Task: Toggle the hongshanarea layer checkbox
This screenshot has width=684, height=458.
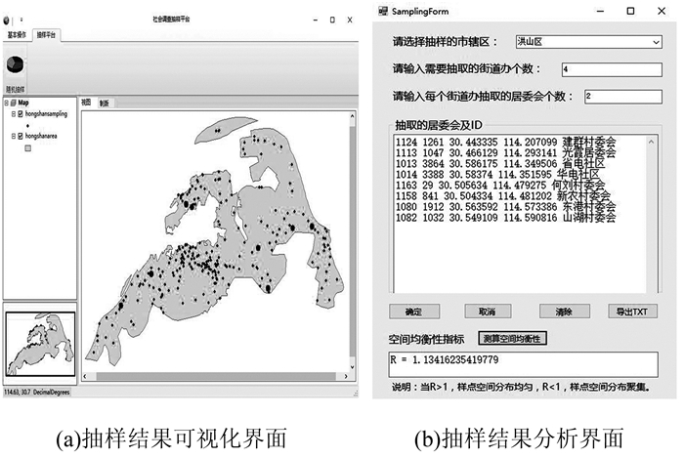Action: tap(21, 138)
